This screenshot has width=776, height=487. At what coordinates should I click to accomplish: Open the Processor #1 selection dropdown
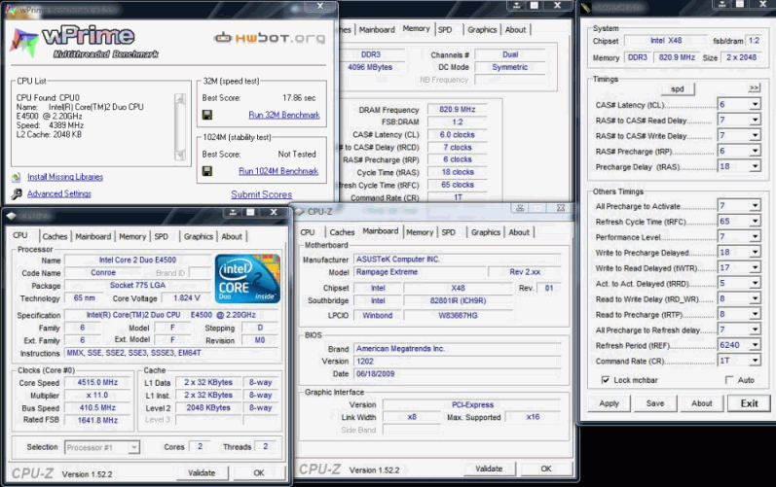(133, 447)
